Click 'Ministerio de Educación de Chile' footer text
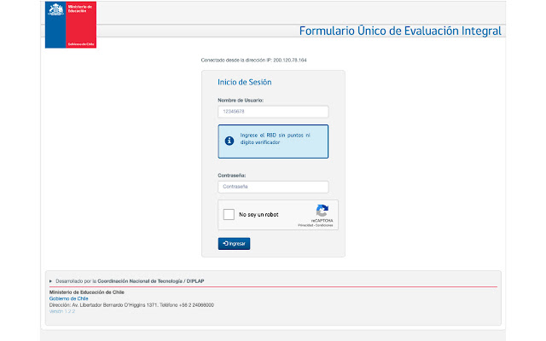This screenshot has width=546, height=341. coord(87,292)
